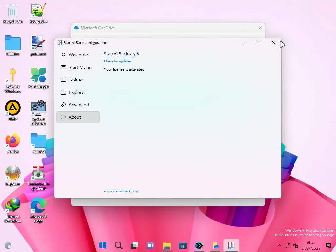Click the StartAllBack taskbar button
The width and height of the screenshot is (336, 252).
[231, 245]
